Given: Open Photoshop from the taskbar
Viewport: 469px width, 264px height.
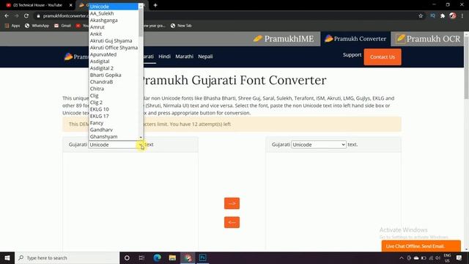Looking at the screenshot, I should [x=202, y=257].
